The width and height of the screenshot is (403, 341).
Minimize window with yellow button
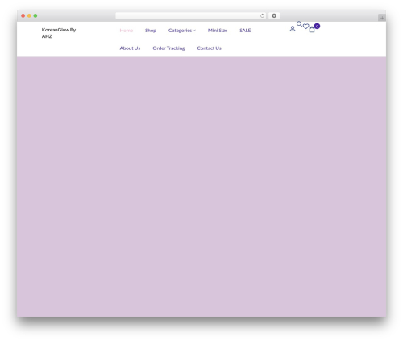tap(29, 15)
